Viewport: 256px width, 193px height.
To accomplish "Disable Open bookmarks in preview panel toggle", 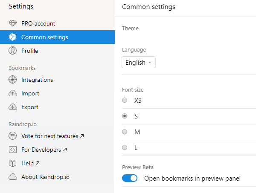I will pos(130,178).
